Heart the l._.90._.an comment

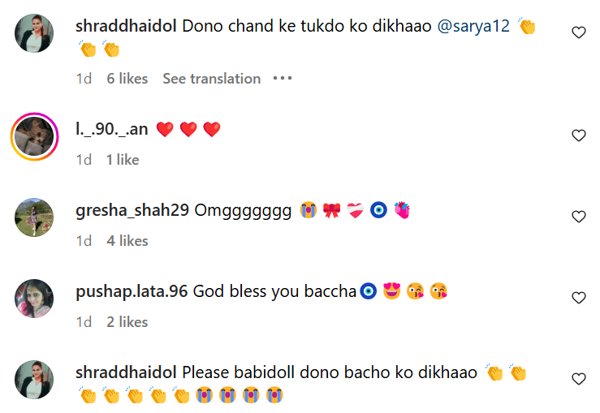[578, 136]
